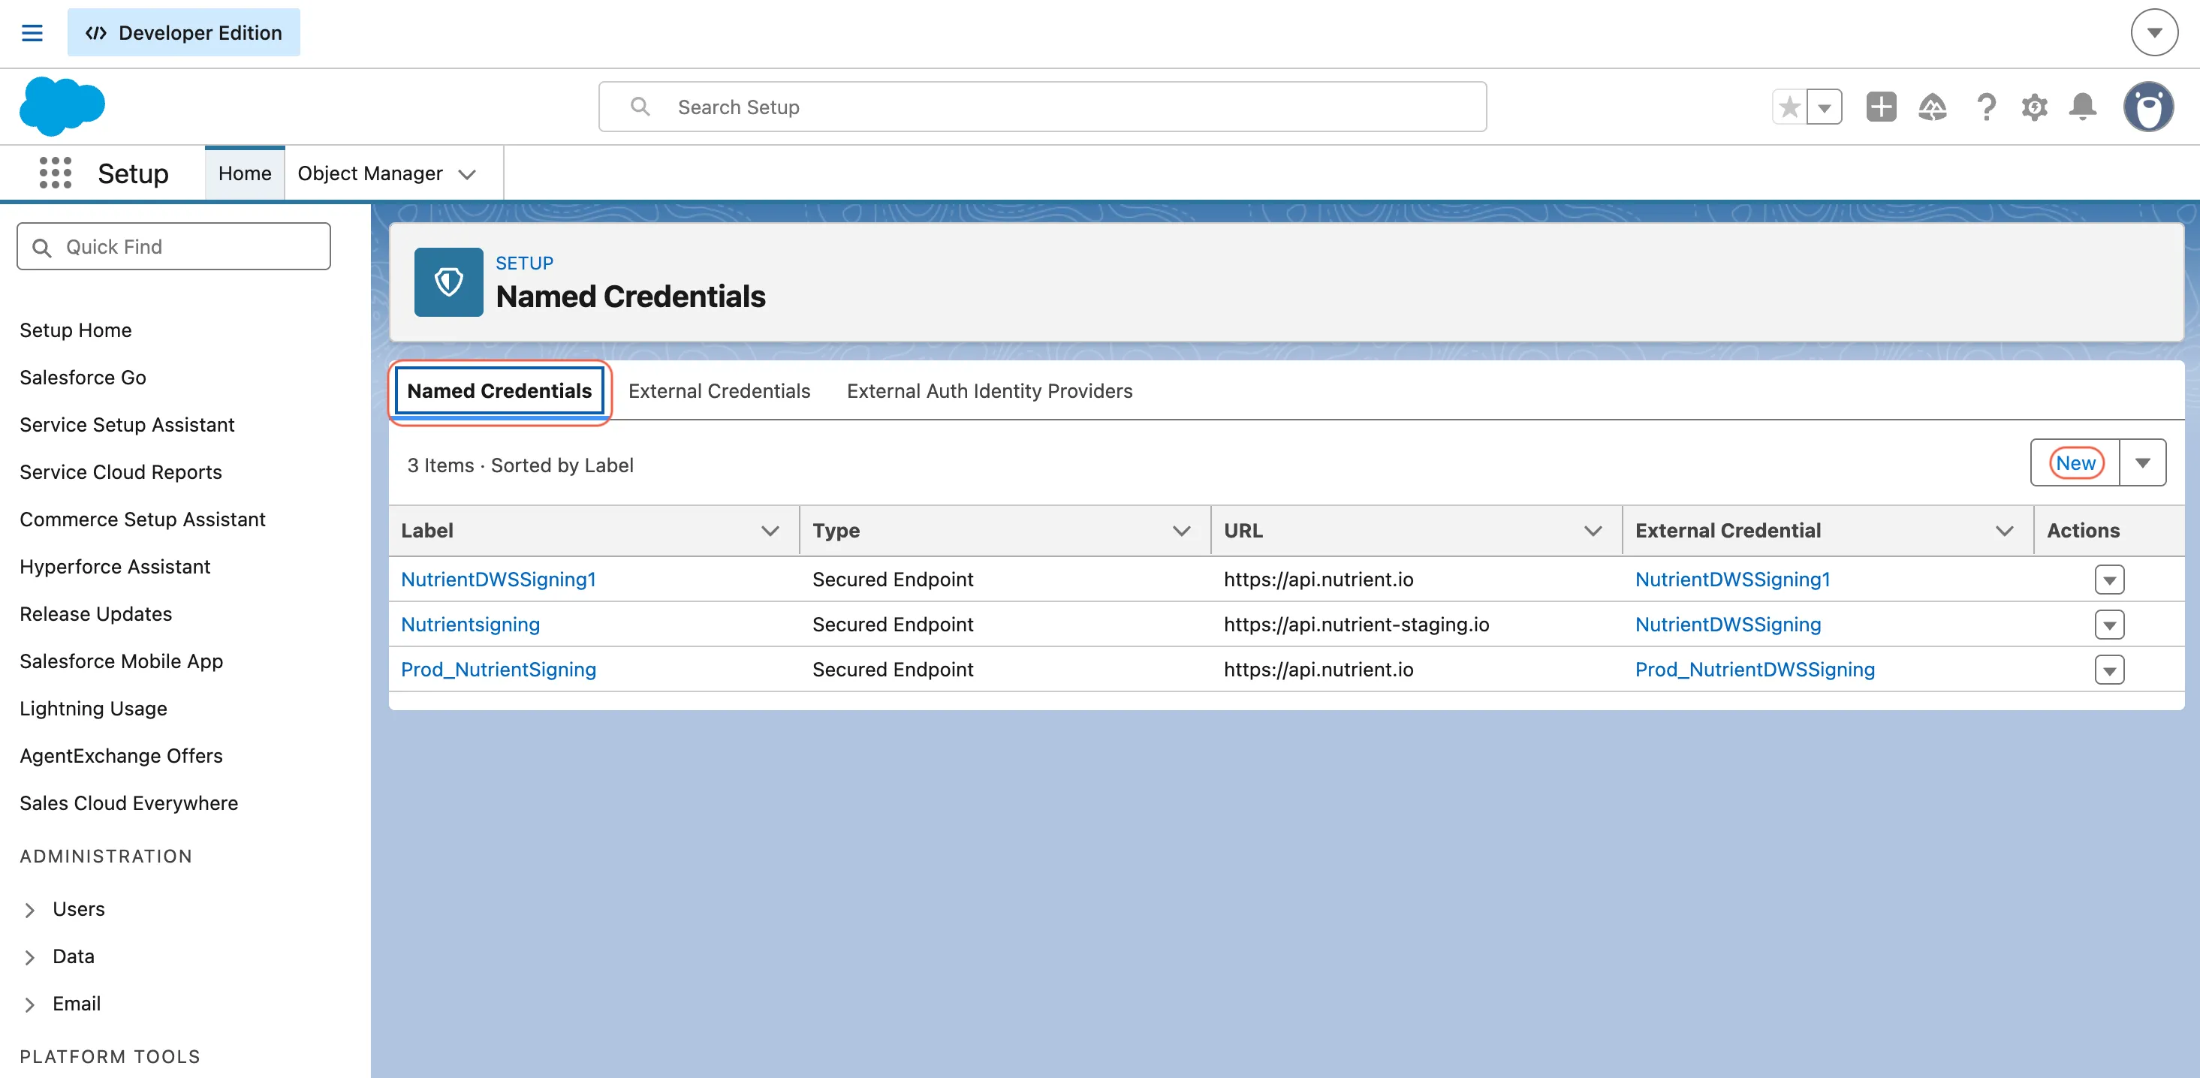Click Secured Endpoint in Nutrientsigning row

tap(893, 624)
